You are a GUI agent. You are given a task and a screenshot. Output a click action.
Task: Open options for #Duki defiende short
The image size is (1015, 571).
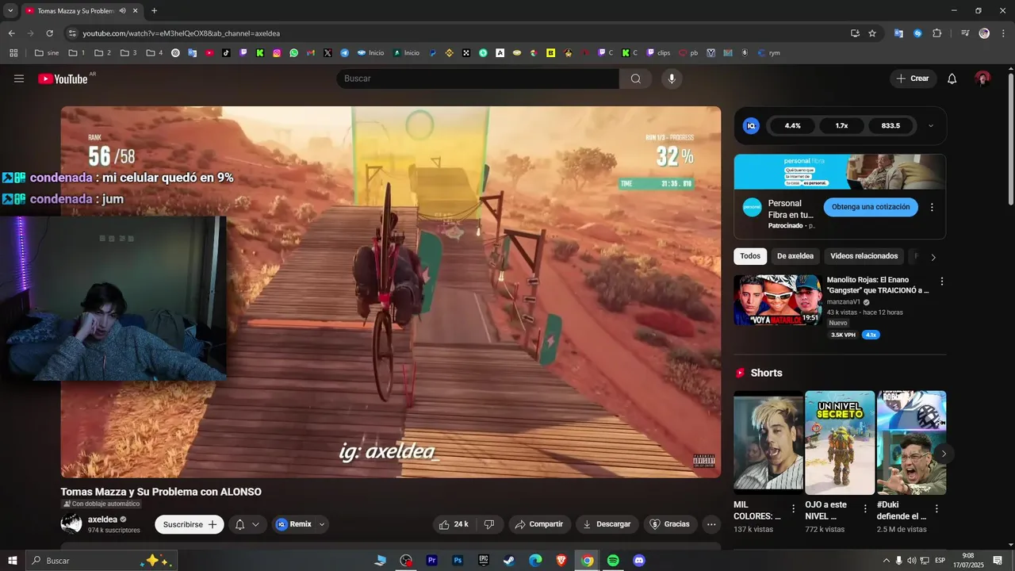936,509
